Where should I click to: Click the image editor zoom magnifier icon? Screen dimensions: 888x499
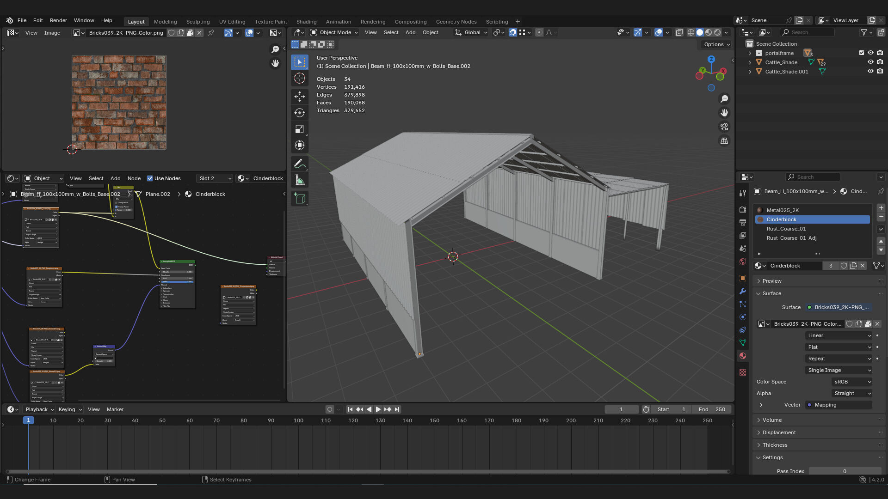click(275, 49)
